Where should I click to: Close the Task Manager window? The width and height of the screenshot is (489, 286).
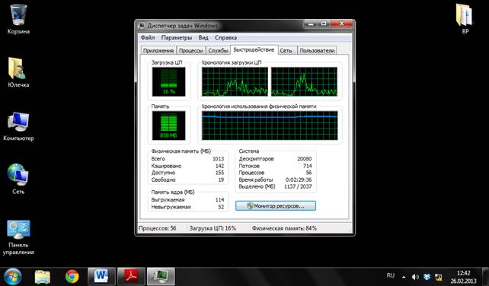(341, 24)
